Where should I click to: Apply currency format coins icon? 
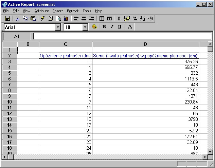(x=127, y=18)
